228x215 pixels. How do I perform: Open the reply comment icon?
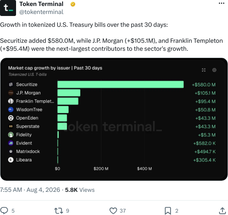click(x=4, y=211)
